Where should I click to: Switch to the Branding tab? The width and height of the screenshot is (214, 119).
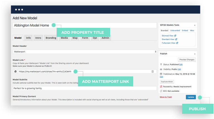(51, 38)
